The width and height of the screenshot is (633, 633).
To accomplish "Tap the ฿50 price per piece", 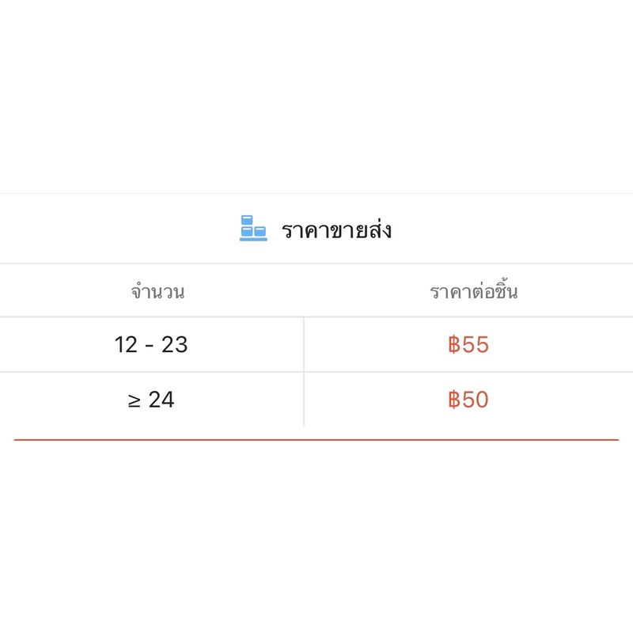I will pos(468,400).
